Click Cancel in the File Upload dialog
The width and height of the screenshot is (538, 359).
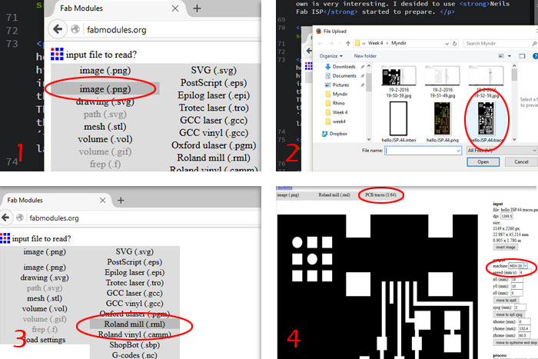click(521, 162)
